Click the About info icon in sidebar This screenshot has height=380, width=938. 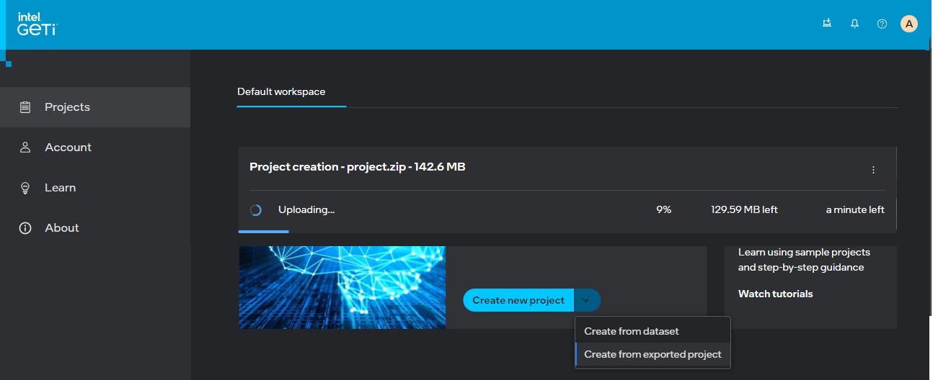[x=25, y=228]
